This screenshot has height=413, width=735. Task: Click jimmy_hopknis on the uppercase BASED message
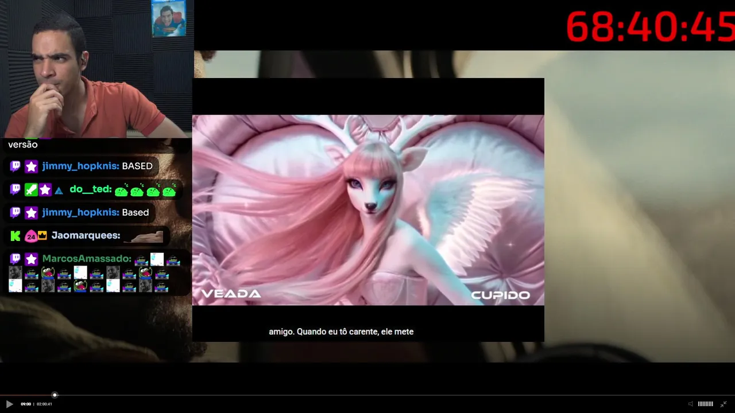(x=80, y=166)
